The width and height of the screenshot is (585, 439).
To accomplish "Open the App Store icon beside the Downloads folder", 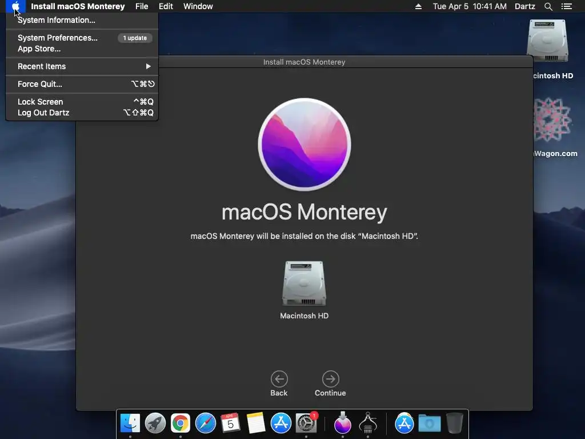I will click(404, 424).
